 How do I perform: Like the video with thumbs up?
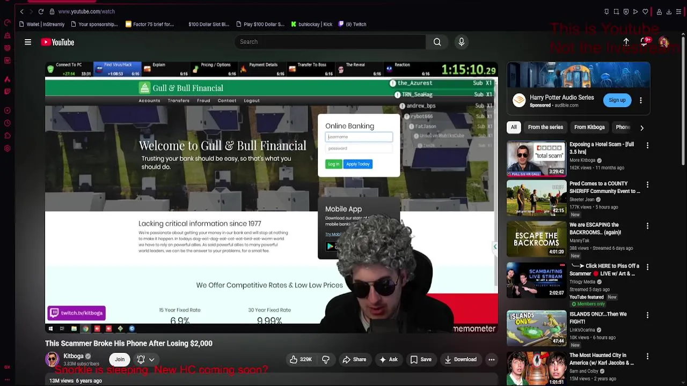(x=301, y=360)
